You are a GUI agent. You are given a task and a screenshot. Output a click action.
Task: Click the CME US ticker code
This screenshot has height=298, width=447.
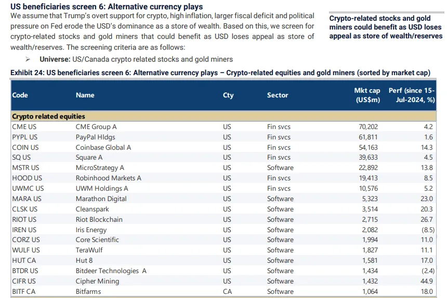(x=24, y=127)
